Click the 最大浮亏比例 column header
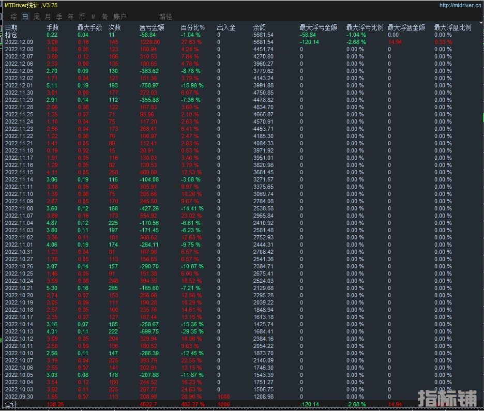 click(365, 27)
